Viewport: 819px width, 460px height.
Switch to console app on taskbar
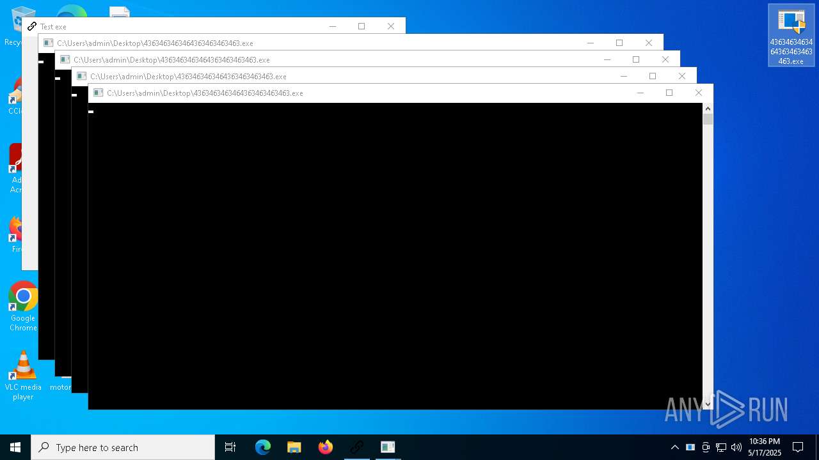click(388, 447)
